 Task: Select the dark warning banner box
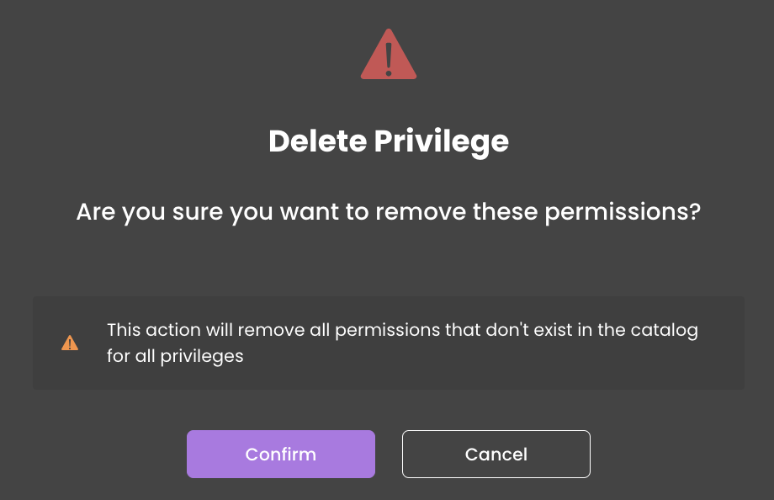pos(389,343)
